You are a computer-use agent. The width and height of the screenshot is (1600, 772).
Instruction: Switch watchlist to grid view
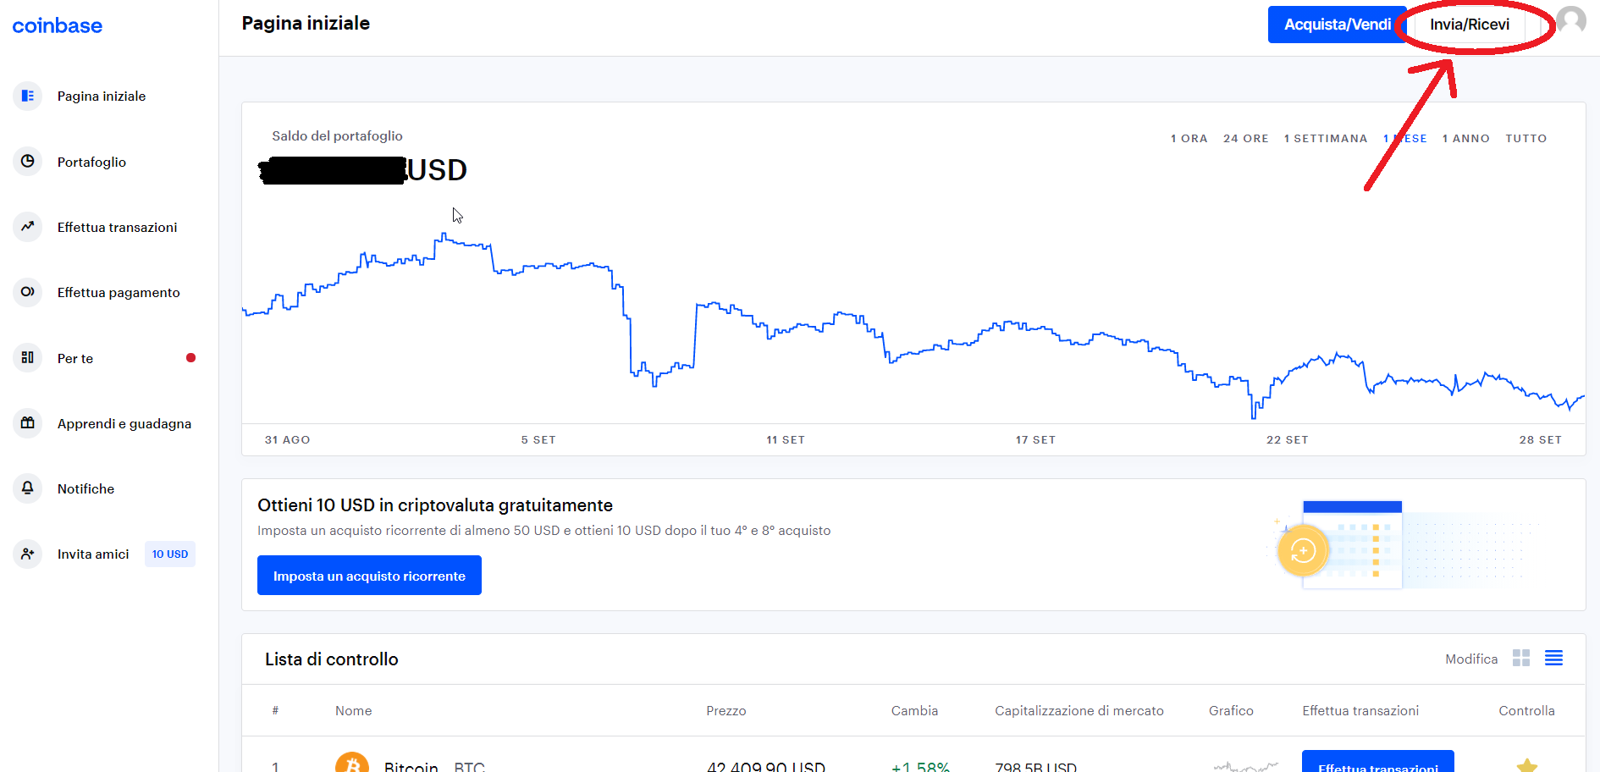(x=1521, y=658)
